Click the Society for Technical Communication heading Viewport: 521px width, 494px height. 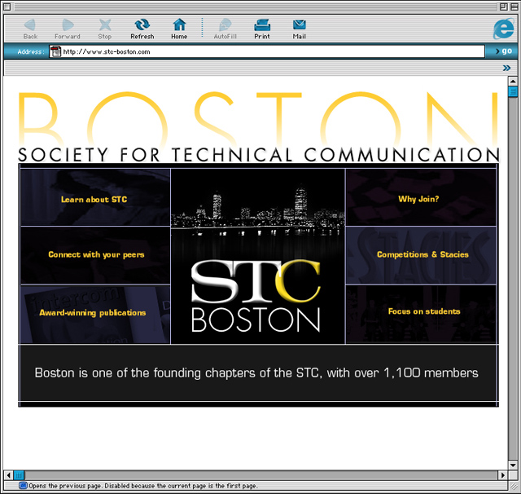(259, 155)
